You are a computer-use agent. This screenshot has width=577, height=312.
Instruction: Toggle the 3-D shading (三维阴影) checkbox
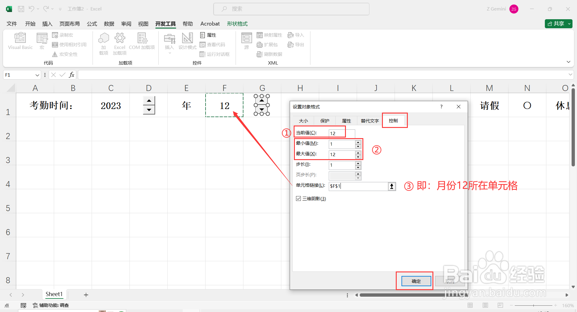[298, 198]
